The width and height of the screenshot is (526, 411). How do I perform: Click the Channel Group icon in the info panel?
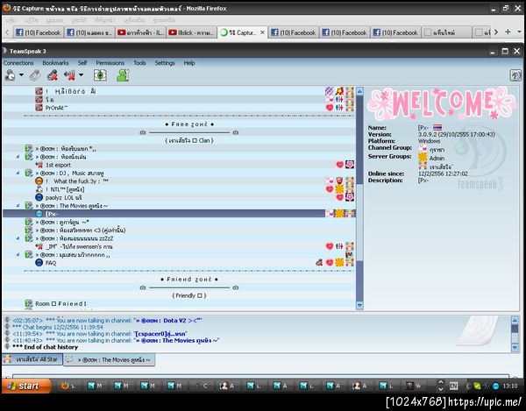(x=423, y=148)
